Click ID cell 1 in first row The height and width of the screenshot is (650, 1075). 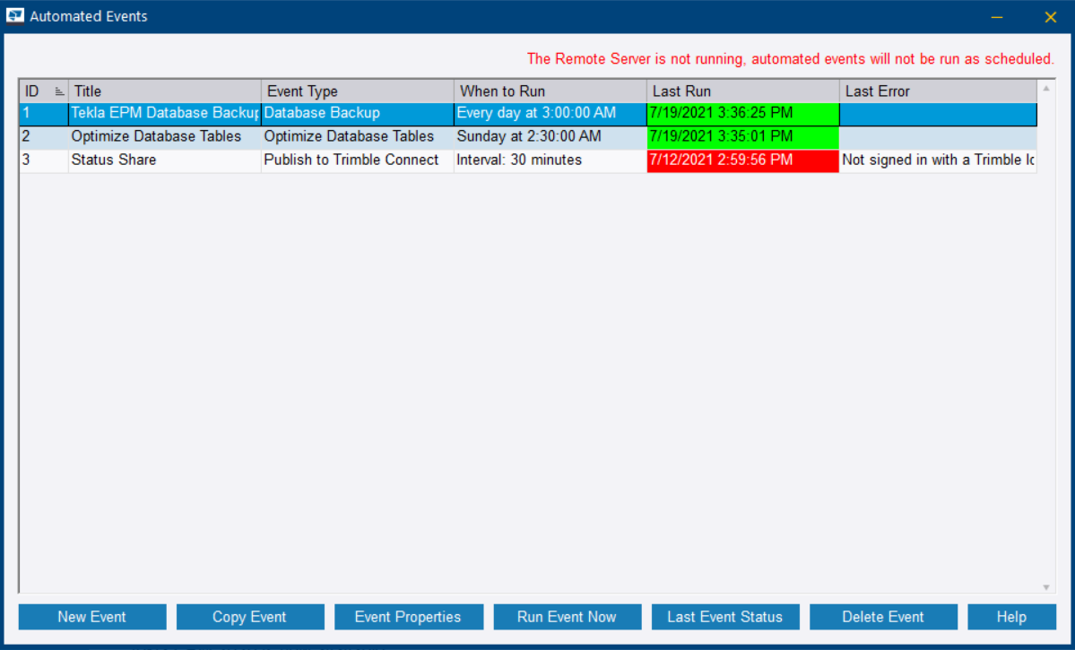pyautogui.click(x=44, y=114)
